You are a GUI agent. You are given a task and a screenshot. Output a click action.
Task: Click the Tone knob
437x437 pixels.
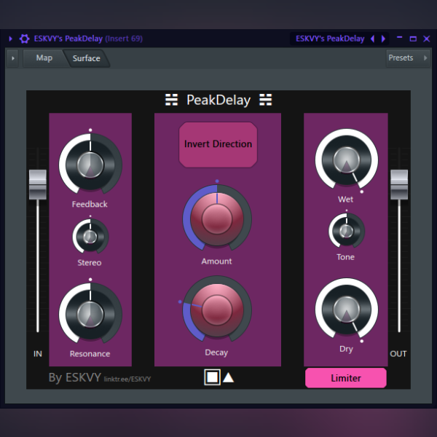coord(347,231)
